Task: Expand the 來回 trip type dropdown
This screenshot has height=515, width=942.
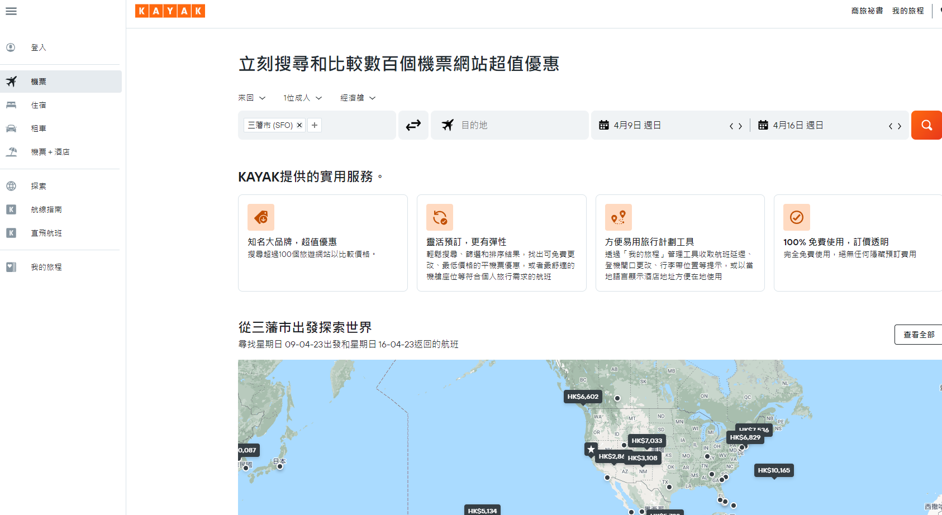Action: point(251,98)
